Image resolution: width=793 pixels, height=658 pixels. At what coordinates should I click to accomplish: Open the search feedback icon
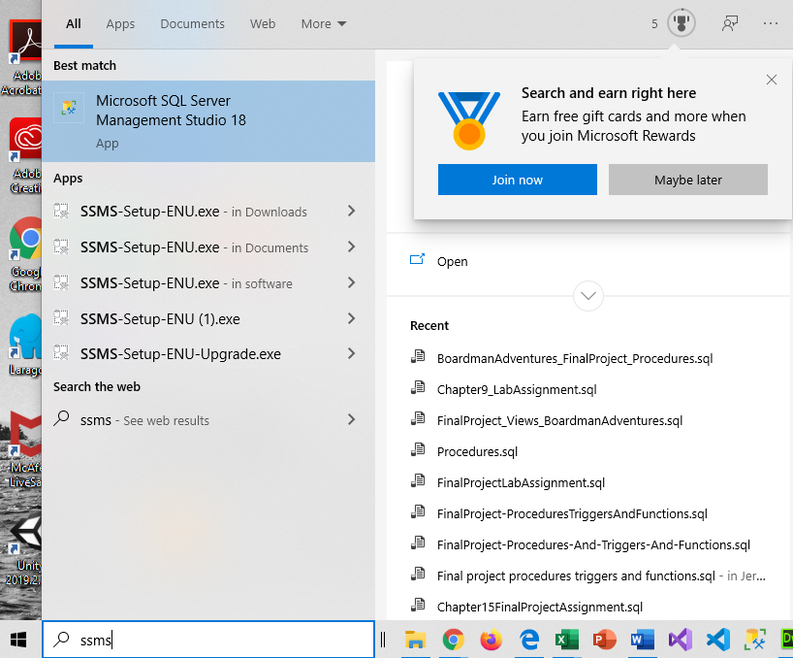pos(729,23)
